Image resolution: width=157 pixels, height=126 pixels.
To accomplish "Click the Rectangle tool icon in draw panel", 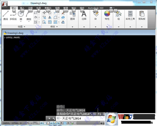I will (36, 13).
